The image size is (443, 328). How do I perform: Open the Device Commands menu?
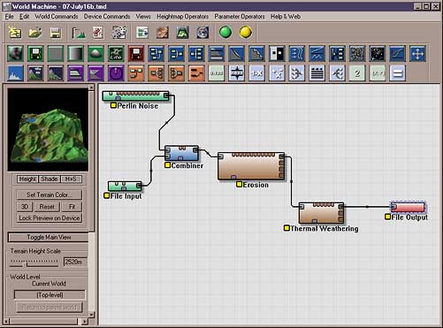click(107, 17)
